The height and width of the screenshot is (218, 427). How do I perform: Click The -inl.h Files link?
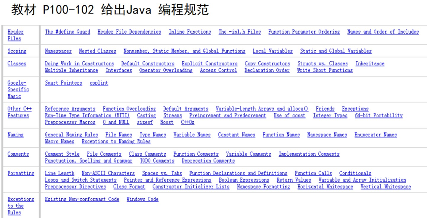[x=240, y=32]
